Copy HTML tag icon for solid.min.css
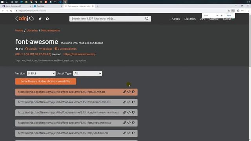 129,133
